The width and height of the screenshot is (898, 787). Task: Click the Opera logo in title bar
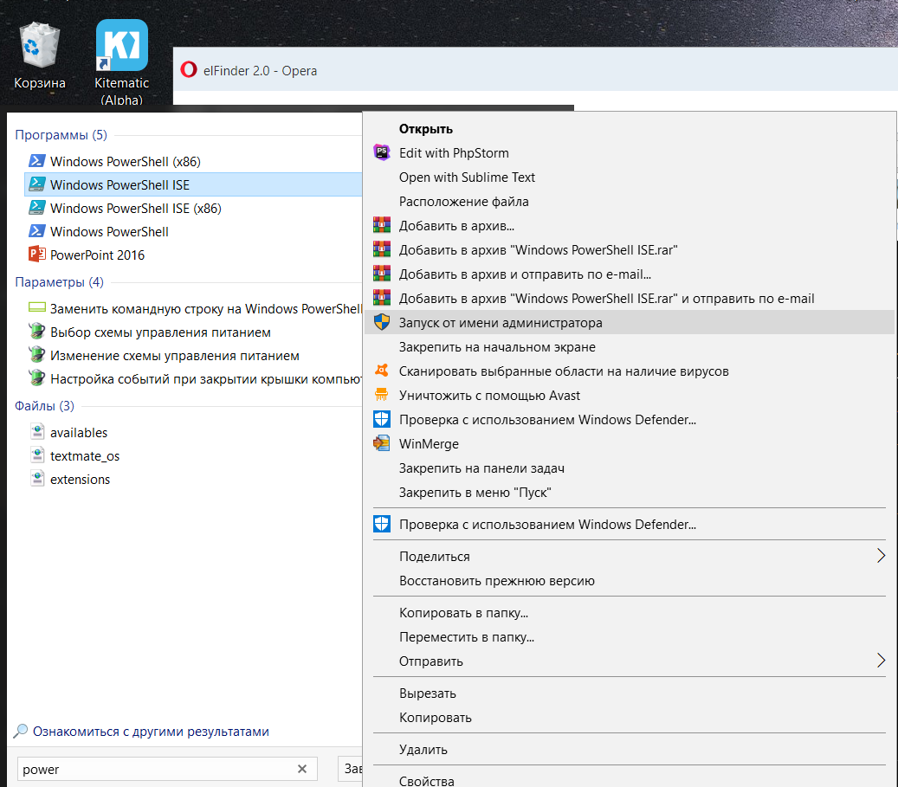[189, 70]
